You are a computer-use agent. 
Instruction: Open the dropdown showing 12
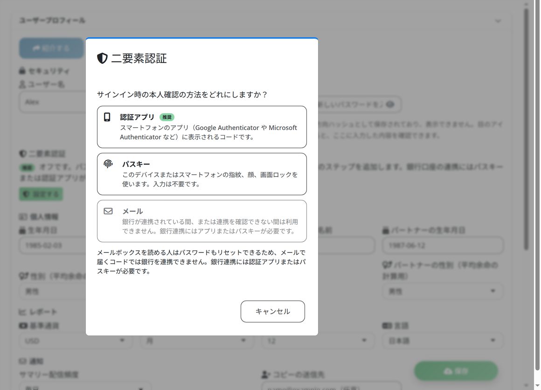click(318, 341)
